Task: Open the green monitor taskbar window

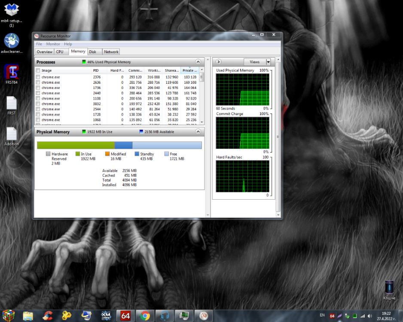Action: tap(184, 316)
